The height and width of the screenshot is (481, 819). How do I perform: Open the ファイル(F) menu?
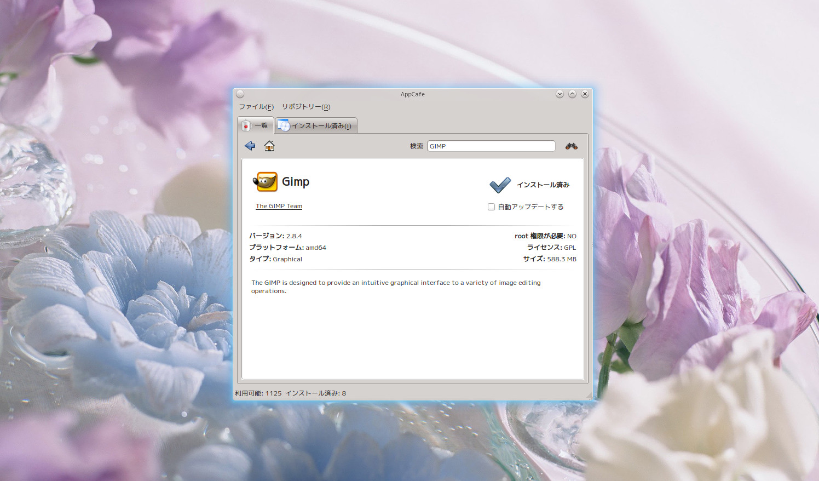256,107
